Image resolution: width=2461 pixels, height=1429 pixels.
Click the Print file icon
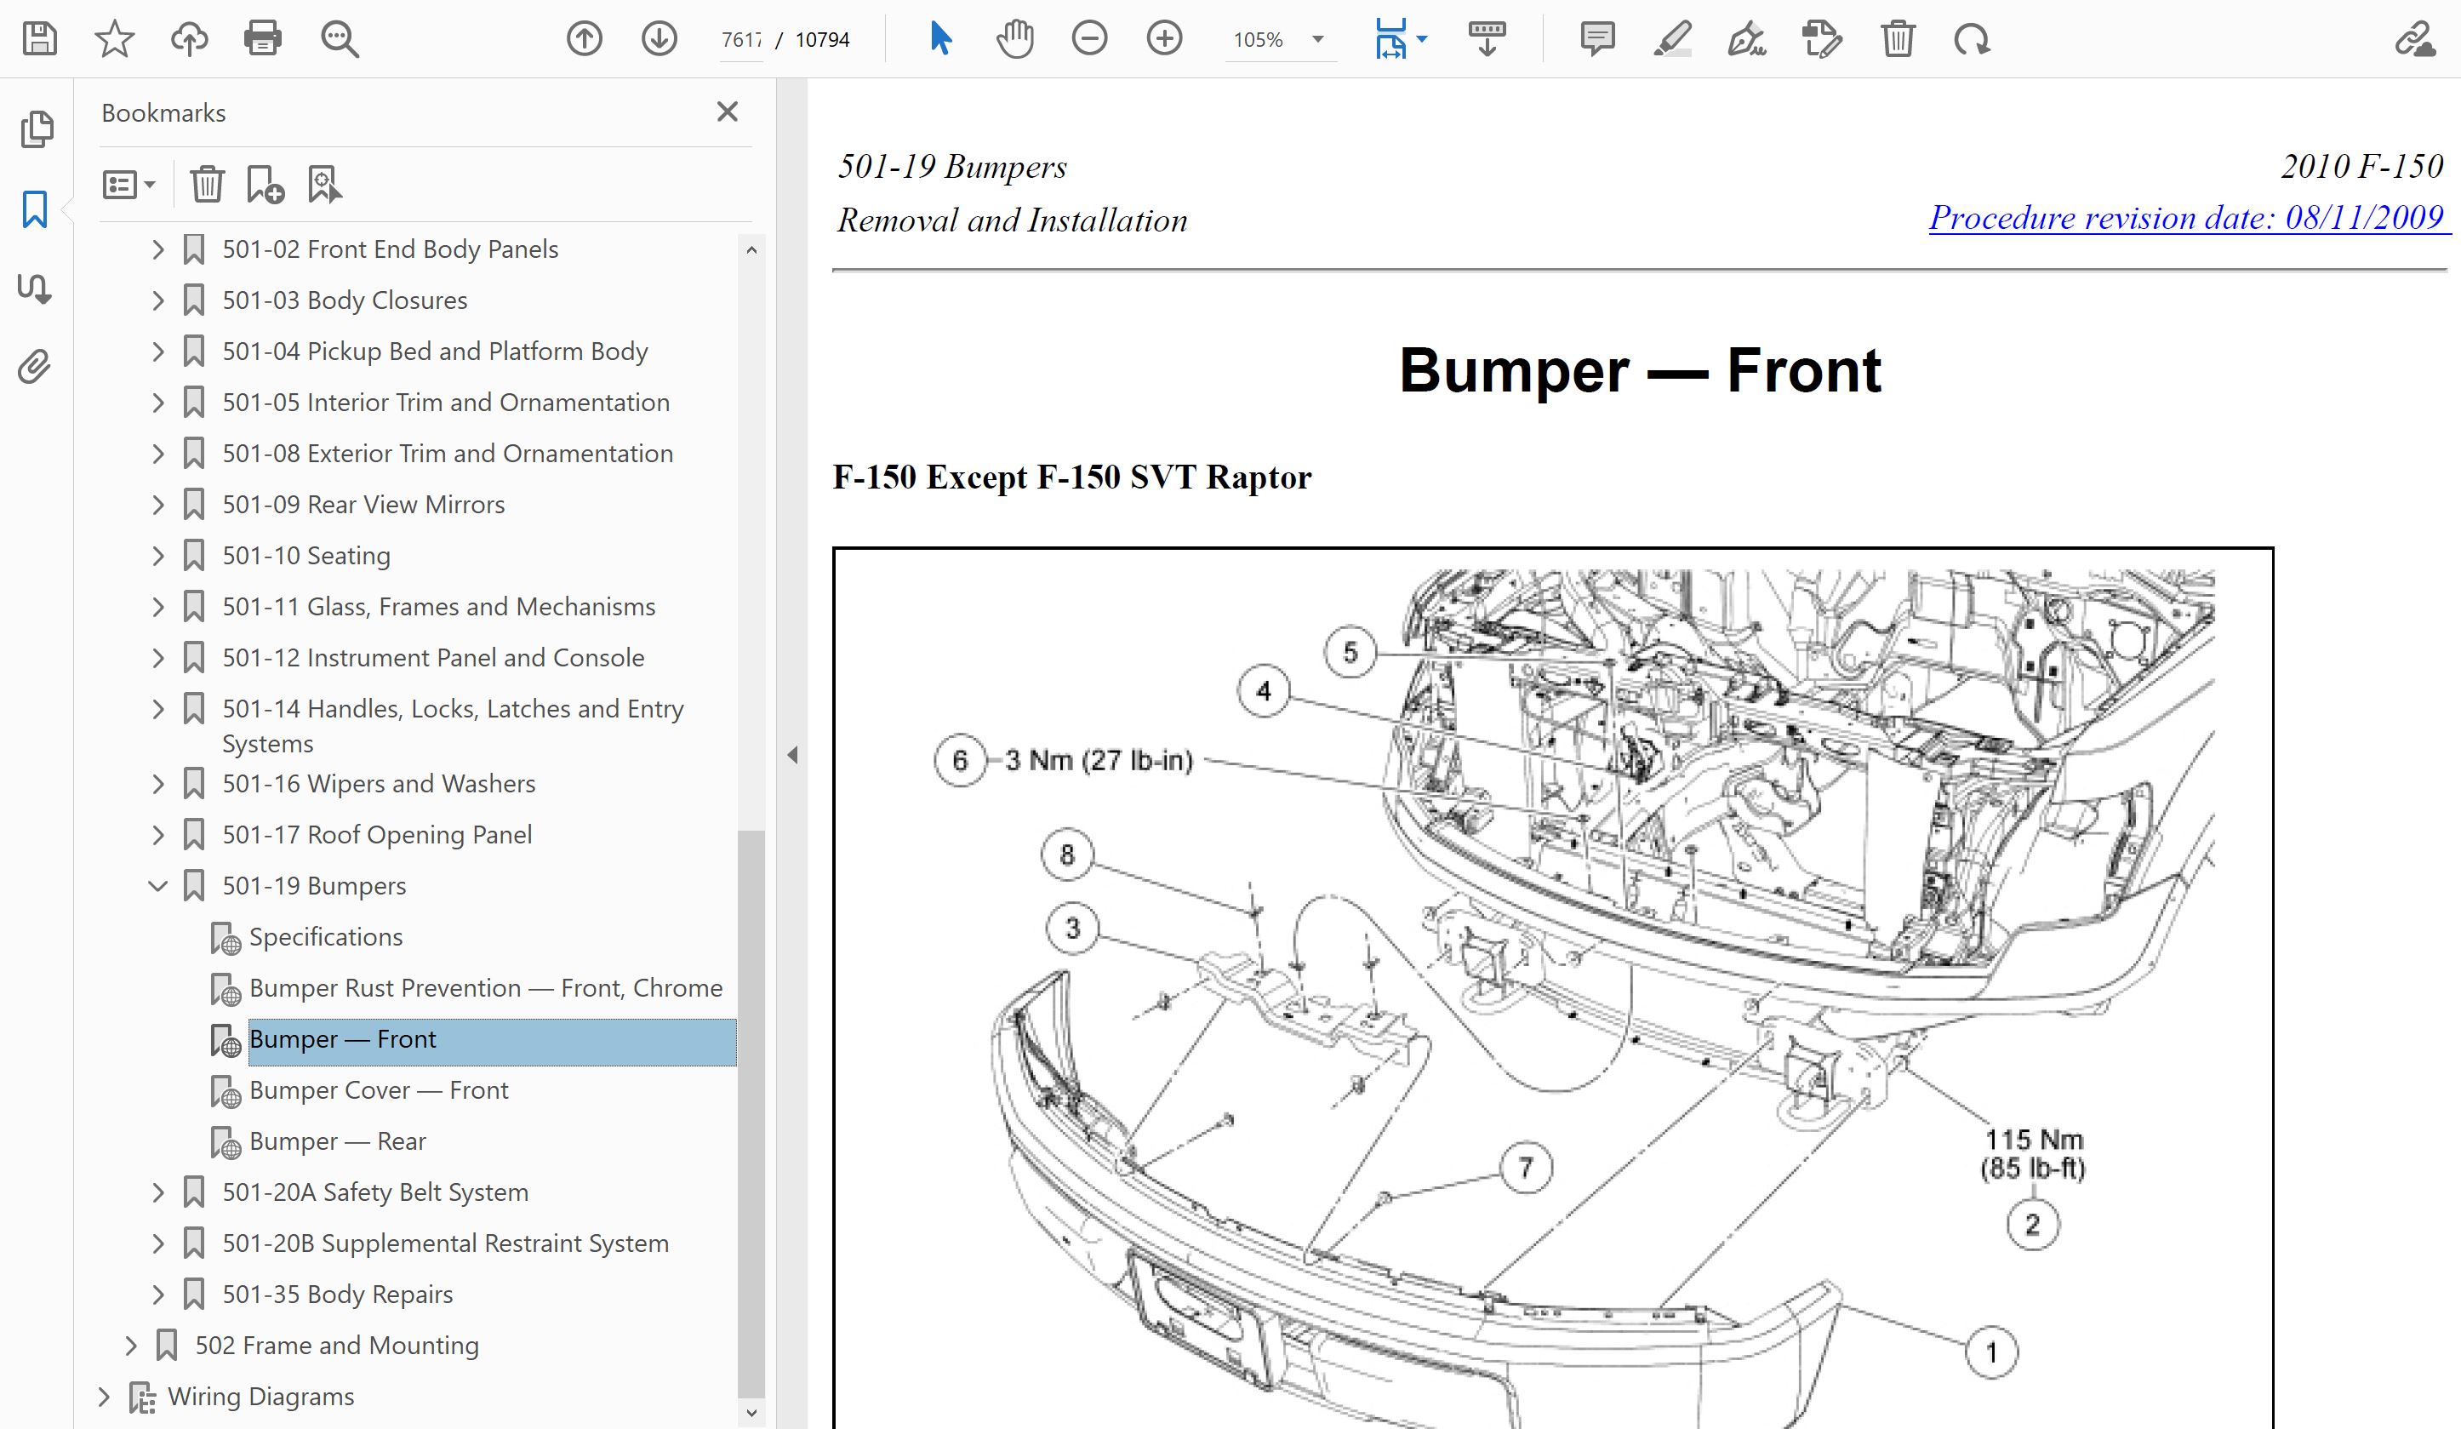(263, 39)
